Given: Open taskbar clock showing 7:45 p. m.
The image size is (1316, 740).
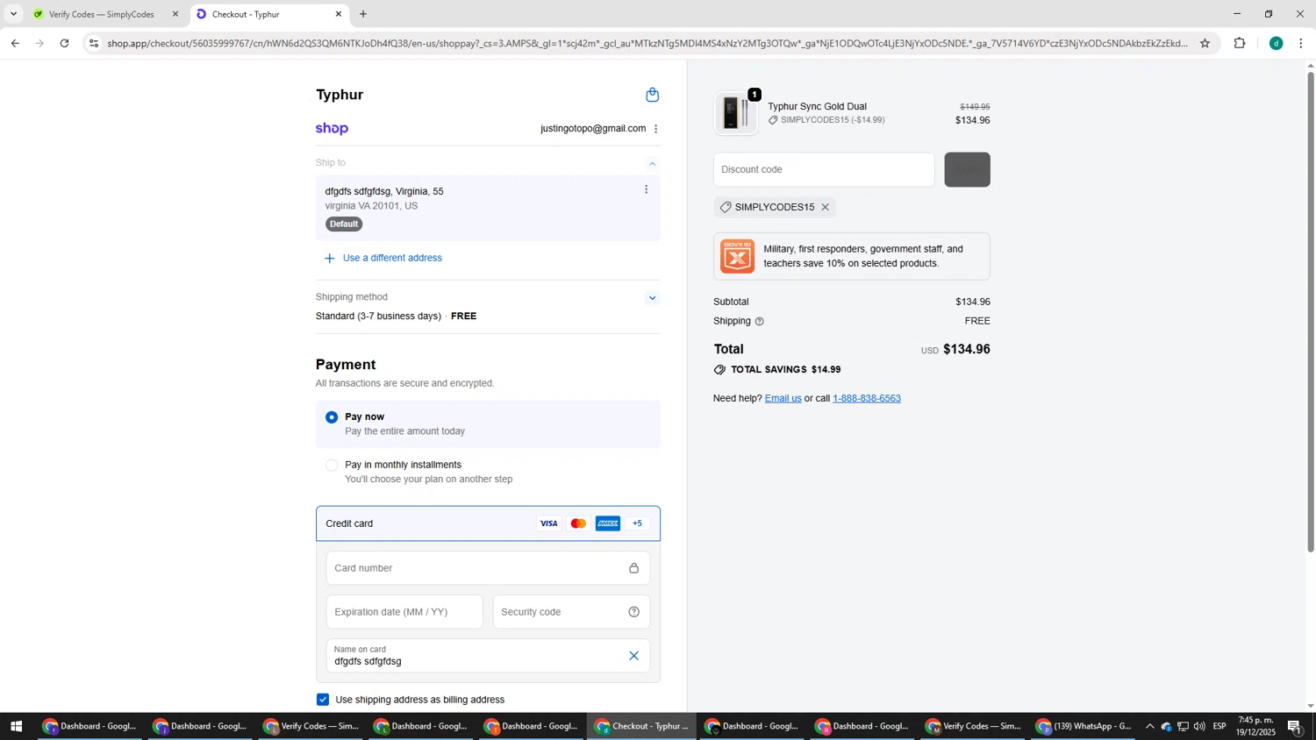Looking at the screenshot, I should tap(1255, 726).
